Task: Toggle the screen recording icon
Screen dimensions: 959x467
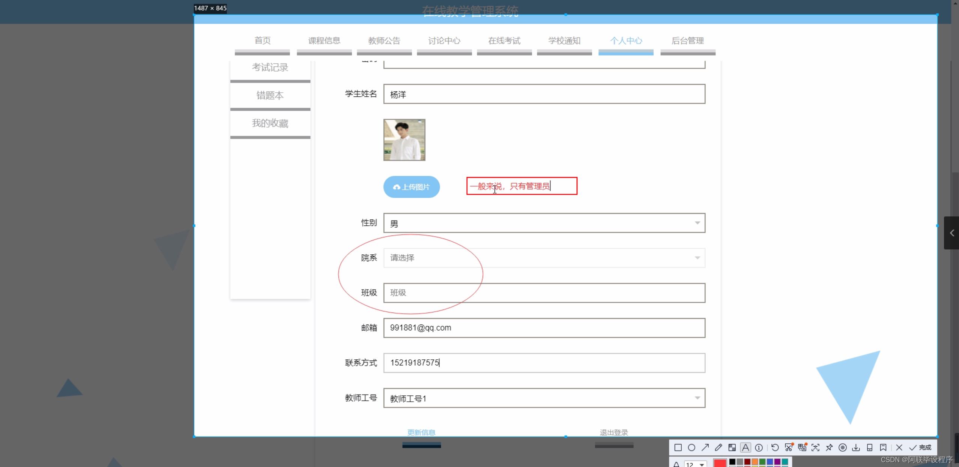Action: (842, 447)
